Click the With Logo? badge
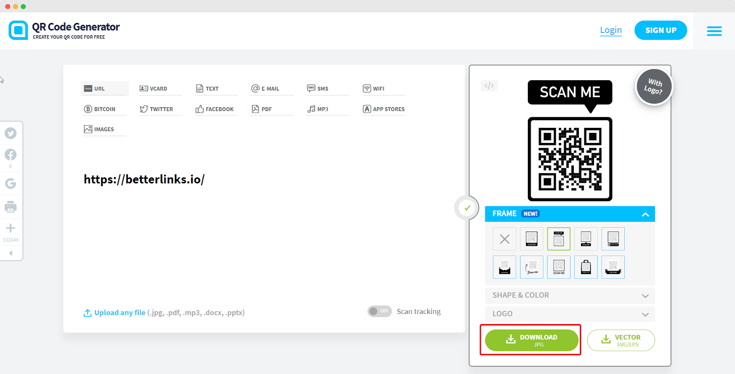 click(654, 86)
